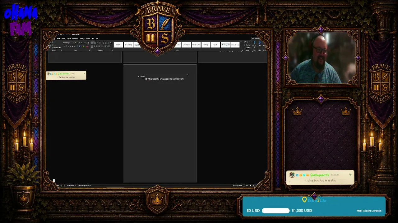The height and width of the screenshot is (223, 398).
Task: Open the Select dropdown in Editing
Action: pos(247,48)
